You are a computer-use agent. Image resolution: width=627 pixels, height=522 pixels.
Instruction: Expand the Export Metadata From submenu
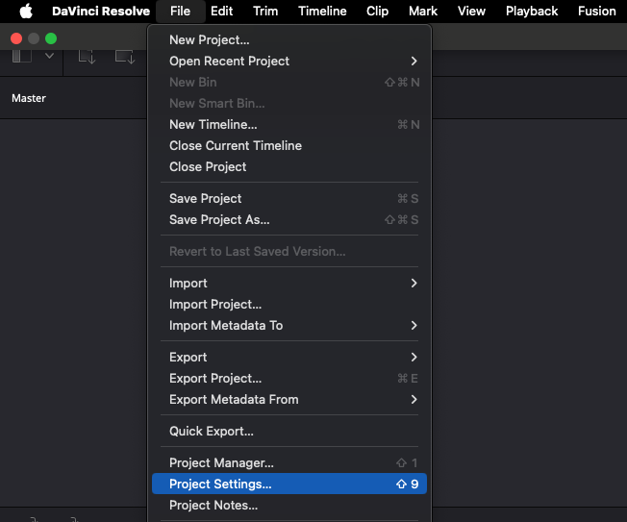point(414,399)
